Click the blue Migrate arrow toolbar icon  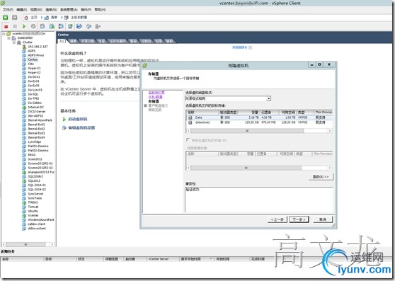[x=79, y=26]
